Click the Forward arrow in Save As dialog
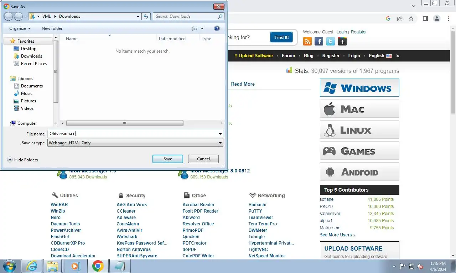456x273 pixels. point(18,16)
